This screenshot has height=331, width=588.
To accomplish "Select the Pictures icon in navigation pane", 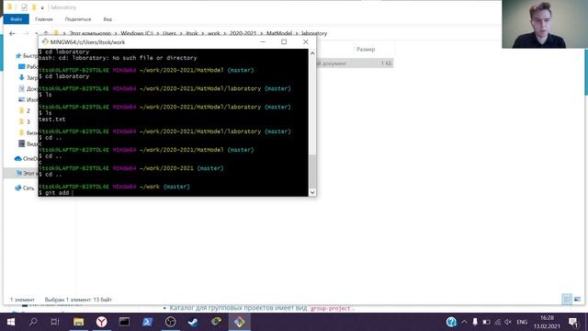I will 21,100.
